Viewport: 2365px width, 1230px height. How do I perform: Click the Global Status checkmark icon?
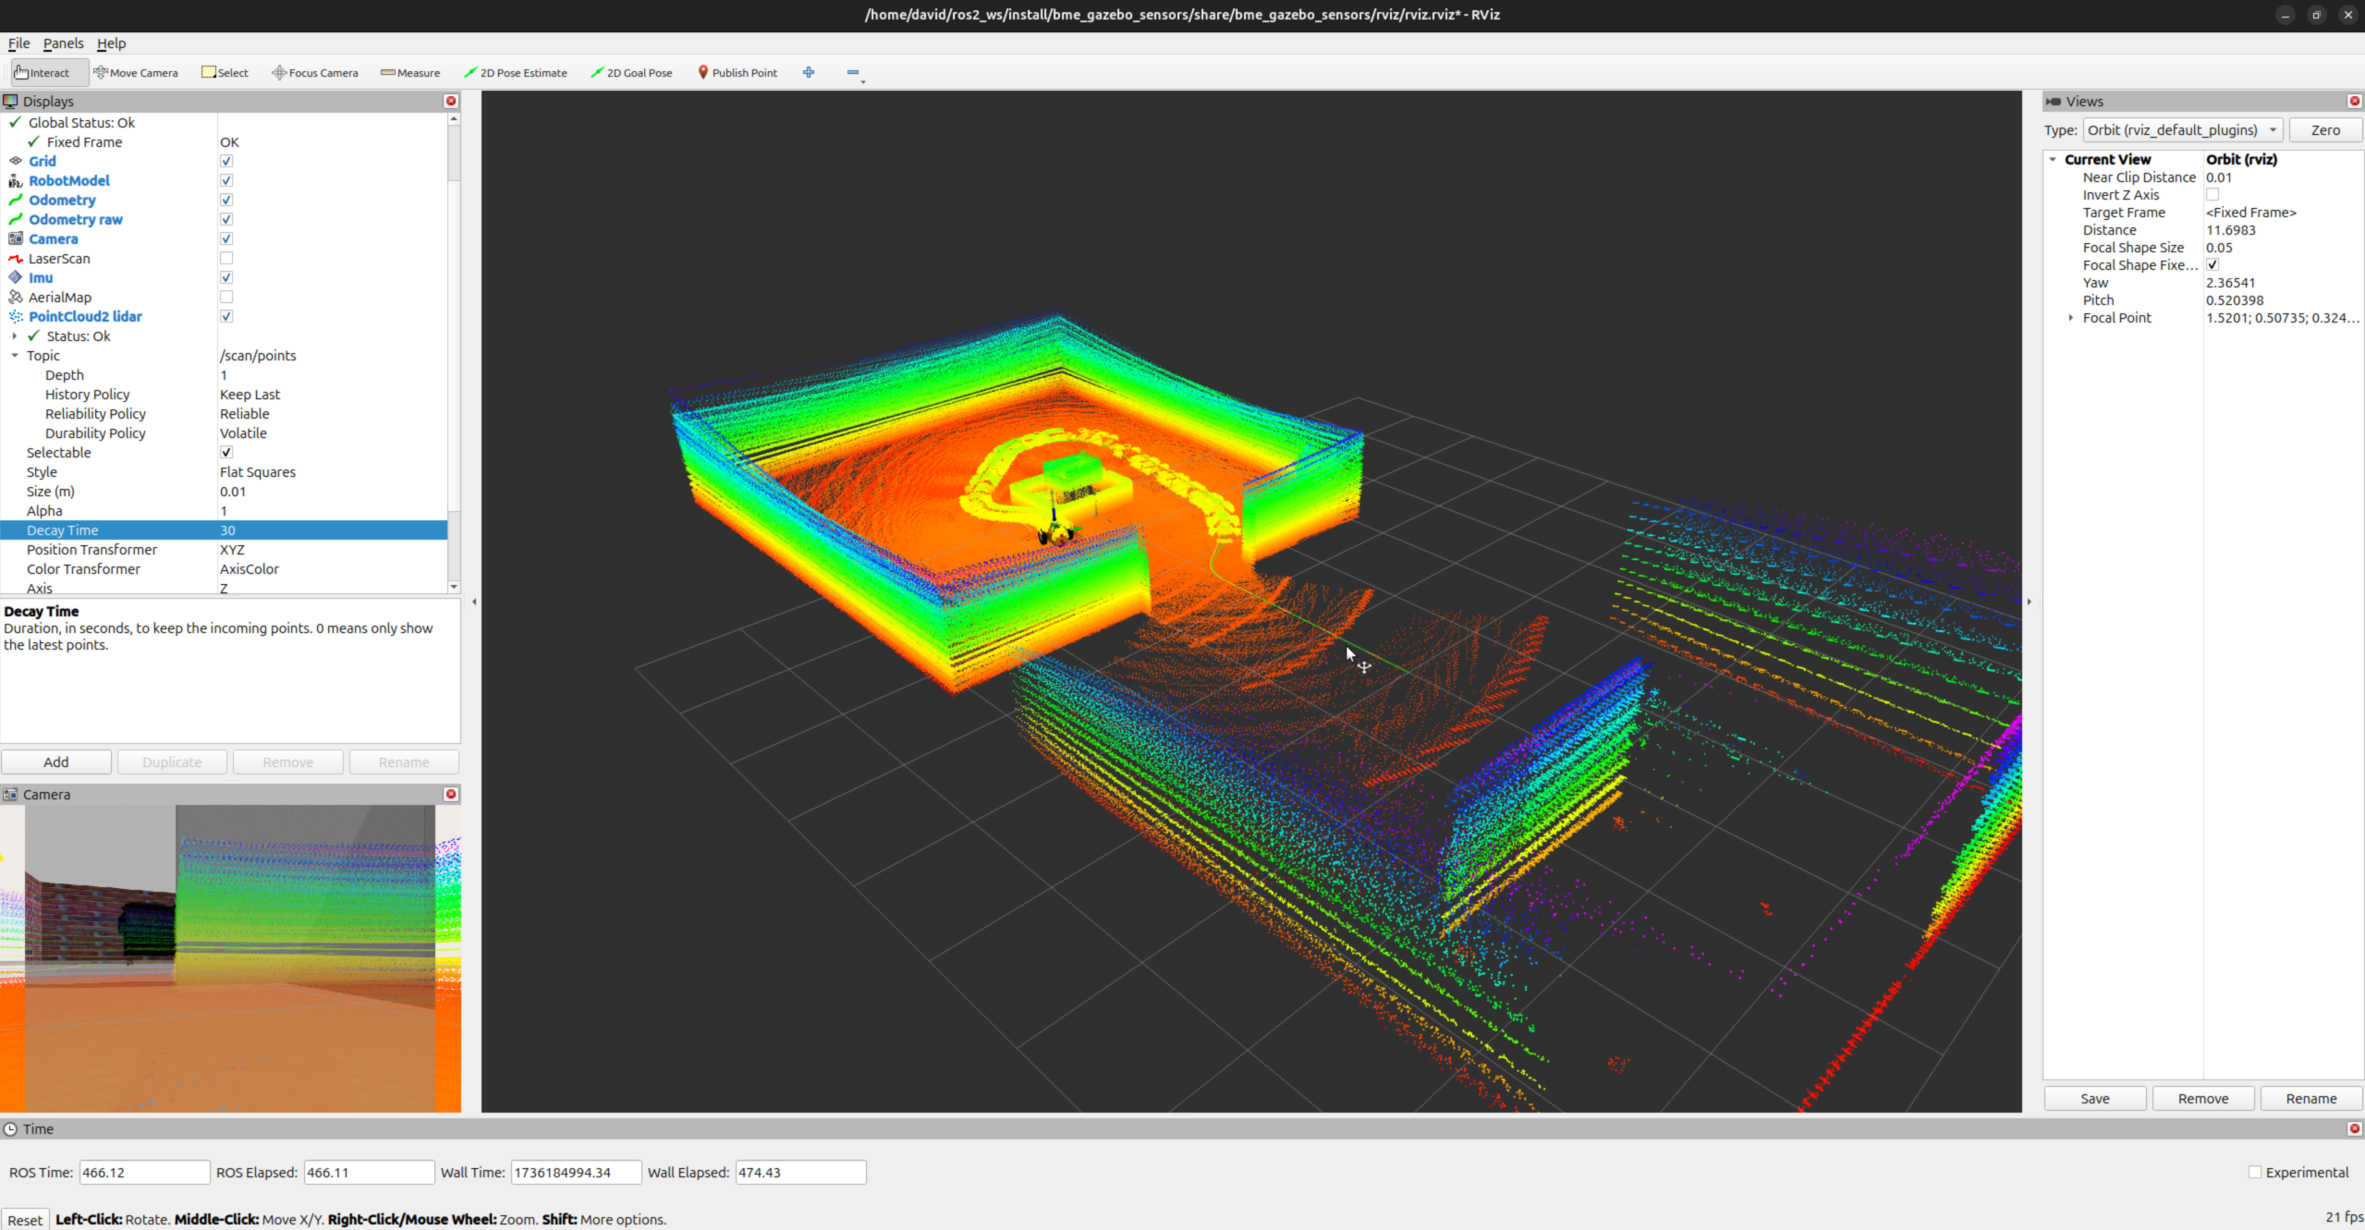pos(16,122)
